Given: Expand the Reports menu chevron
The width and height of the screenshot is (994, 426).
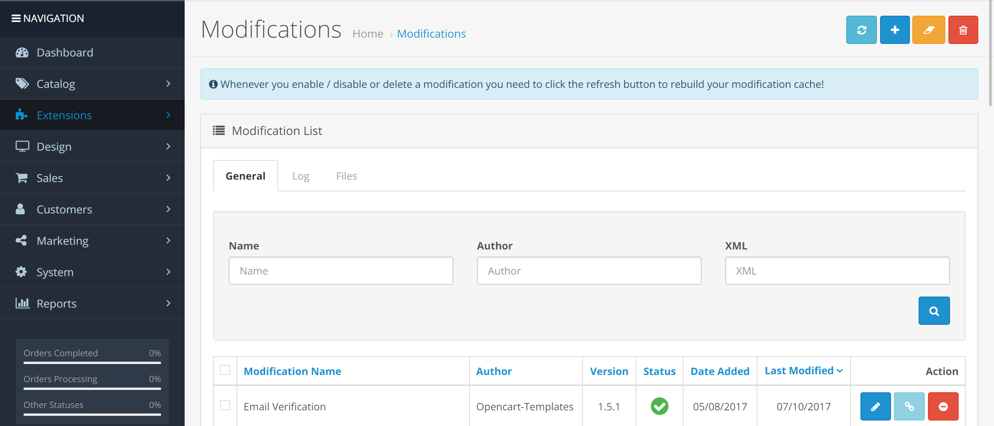Looking at the screenshot, I should pos(169,303).
